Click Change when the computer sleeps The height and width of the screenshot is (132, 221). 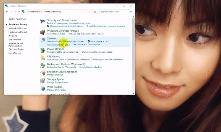pyautogui.click(x=97, y=52)
